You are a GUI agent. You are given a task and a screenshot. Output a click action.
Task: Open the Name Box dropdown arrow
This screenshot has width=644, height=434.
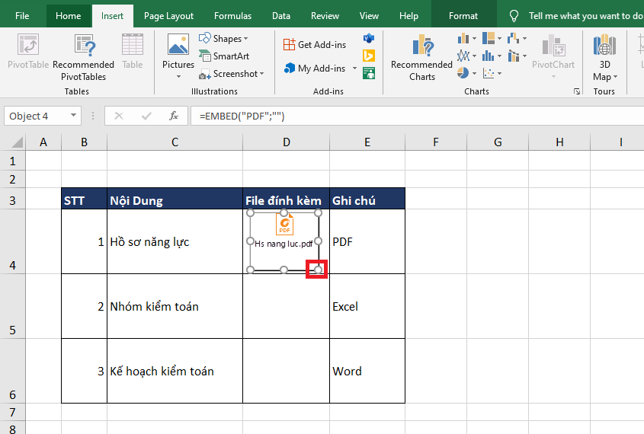point(73,116)
